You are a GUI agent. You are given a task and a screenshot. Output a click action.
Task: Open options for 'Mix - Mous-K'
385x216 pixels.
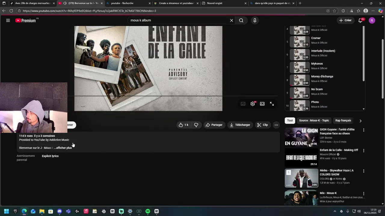point(364,194)
